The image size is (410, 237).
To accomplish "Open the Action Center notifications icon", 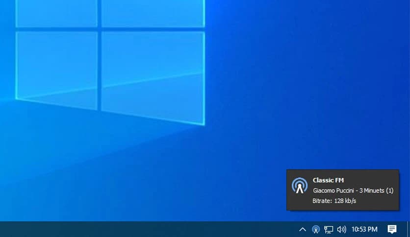I will (392, 230).
